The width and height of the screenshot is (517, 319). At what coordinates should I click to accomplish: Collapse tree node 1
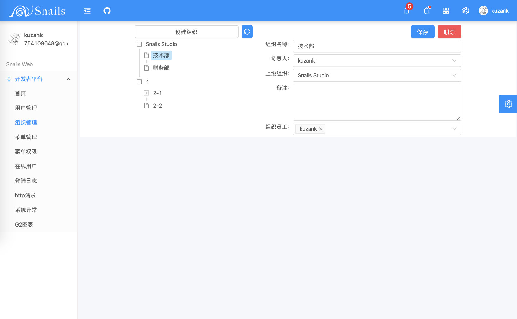[139, 82]
